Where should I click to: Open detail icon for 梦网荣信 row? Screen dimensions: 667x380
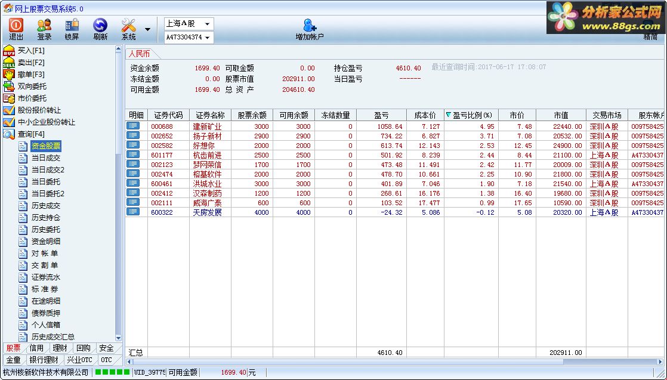(x=132, y=164)
